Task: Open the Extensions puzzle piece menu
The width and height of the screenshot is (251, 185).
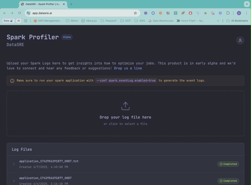Action: pyautogui.click(x=228, y=13)
